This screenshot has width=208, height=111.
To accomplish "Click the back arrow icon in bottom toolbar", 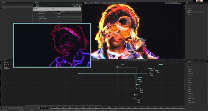I will point(10,108).
